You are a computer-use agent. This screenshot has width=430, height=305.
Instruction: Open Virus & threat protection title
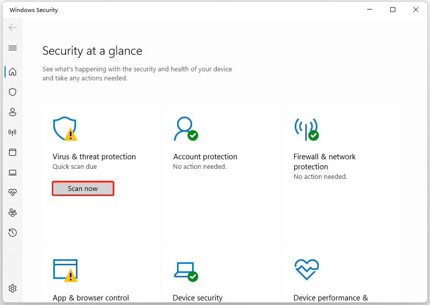(94, 157)
